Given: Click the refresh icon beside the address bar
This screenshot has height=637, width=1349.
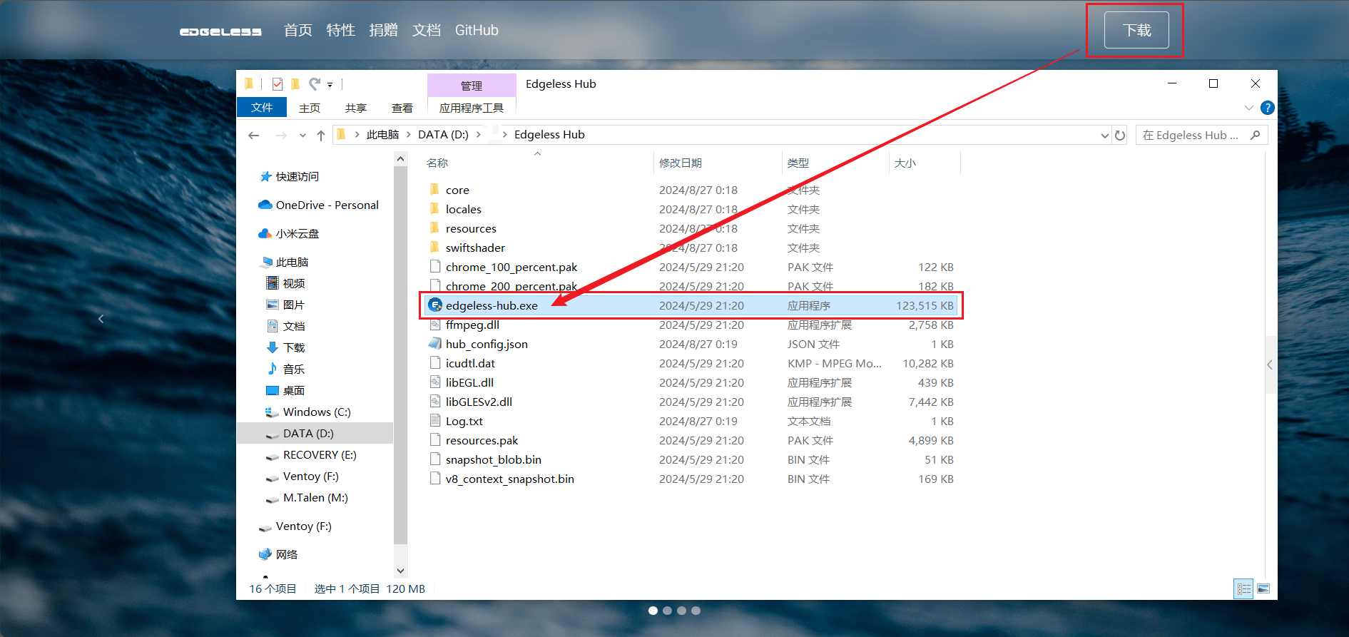Looking at the screenshot, I should (1120, 135).
